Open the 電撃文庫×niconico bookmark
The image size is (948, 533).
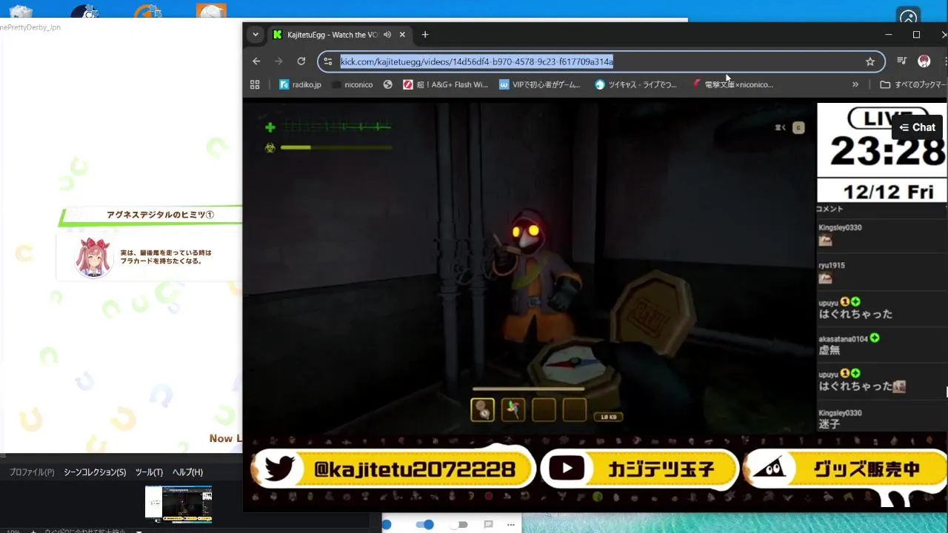pyautogui.click(x=732, y=84)
